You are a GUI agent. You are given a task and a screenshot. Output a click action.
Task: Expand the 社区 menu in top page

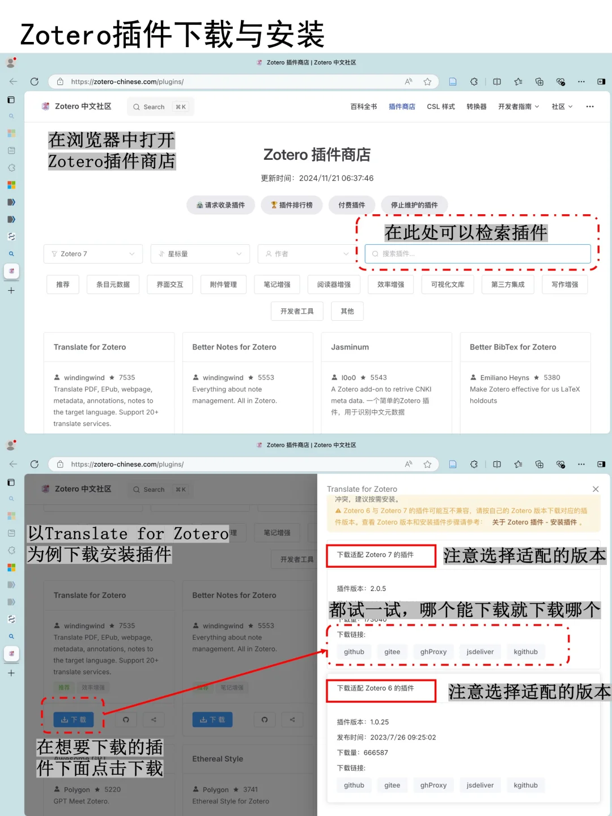tap(562, 107)
